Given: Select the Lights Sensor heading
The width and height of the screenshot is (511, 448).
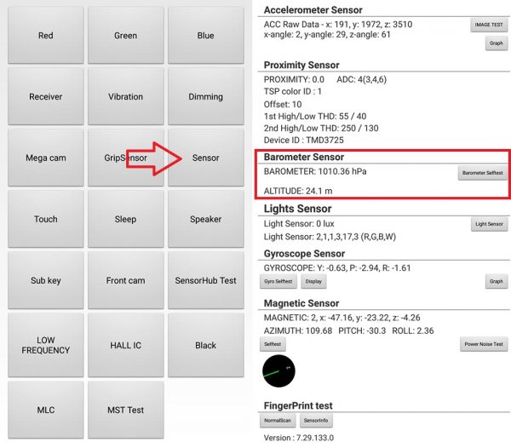Looking at the screenshot, I should pos(297,209).
